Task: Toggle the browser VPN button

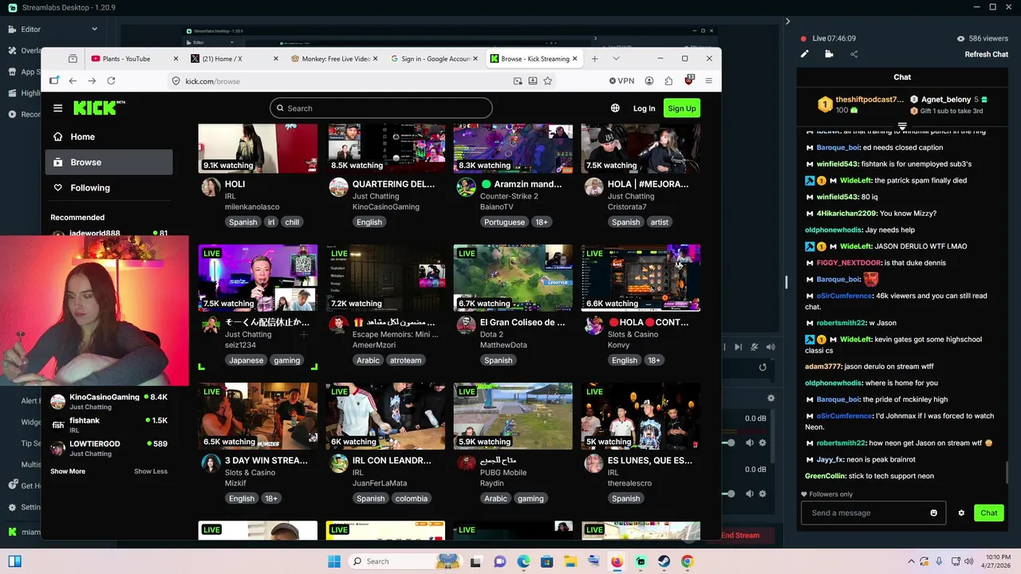Action: coord(621,81)
